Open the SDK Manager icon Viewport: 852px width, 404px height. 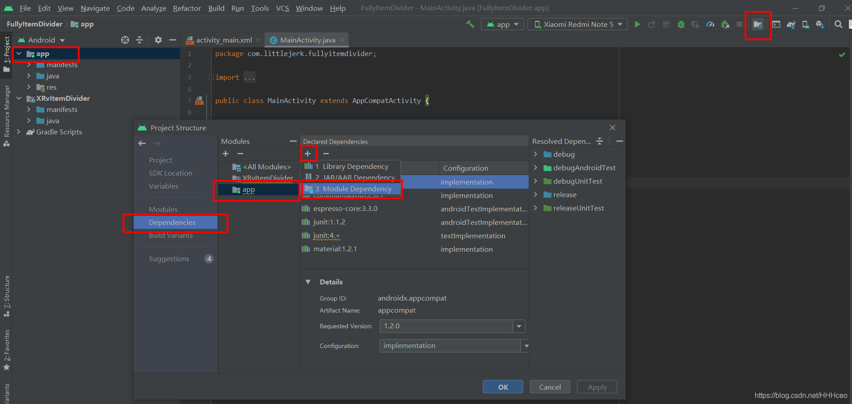click(820, 24)
